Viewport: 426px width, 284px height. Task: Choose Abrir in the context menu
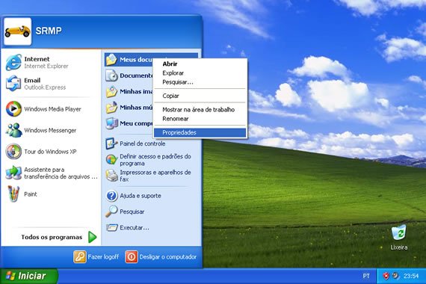(200, 64)
